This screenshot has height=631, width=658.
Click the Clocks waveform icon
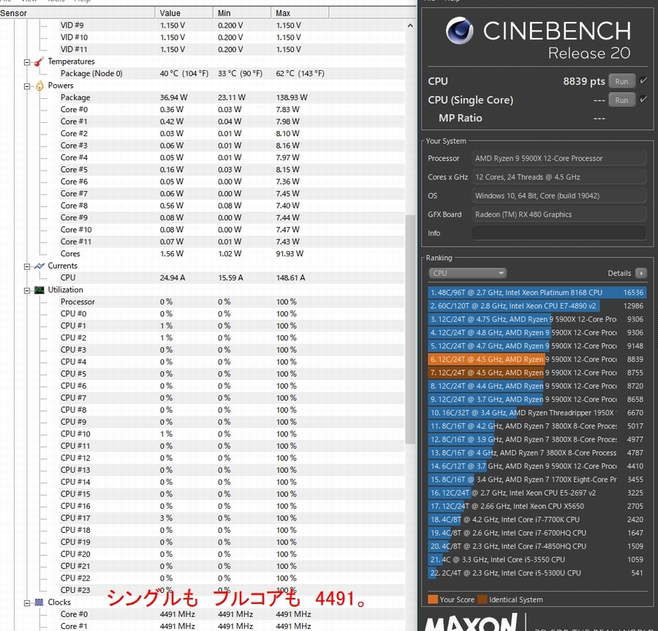(39, 602)
